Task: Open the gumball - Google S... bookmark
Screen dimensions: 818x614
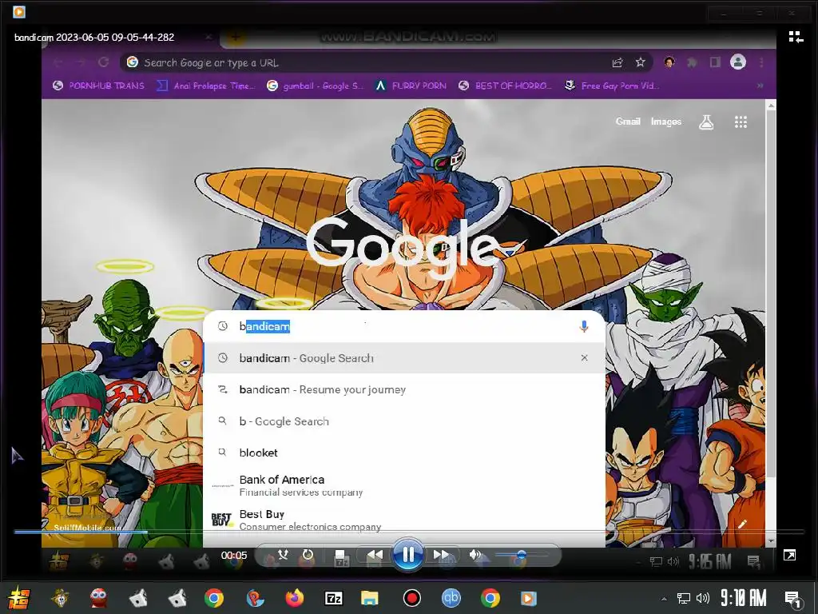Action: point(315,86)
